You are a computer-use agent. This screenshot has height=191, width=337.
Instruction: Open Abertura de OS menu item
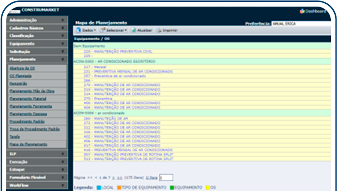(20, 68)
